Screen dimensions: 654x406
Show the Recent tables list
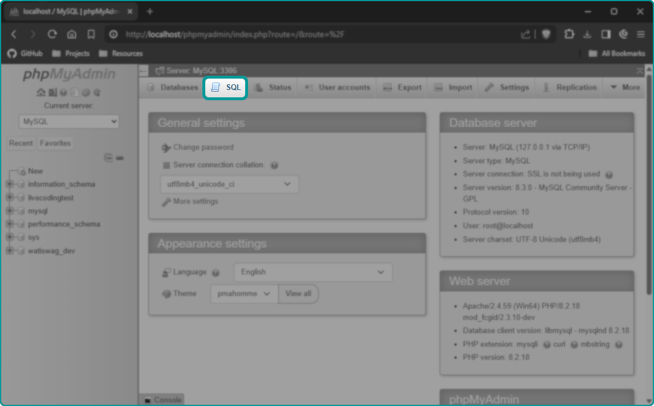click(x=21, y=143)
